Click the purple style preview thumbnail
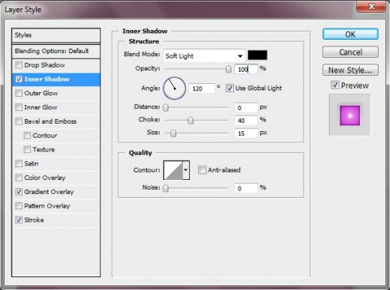Screen dimensions: 390x290 point(349,115)
